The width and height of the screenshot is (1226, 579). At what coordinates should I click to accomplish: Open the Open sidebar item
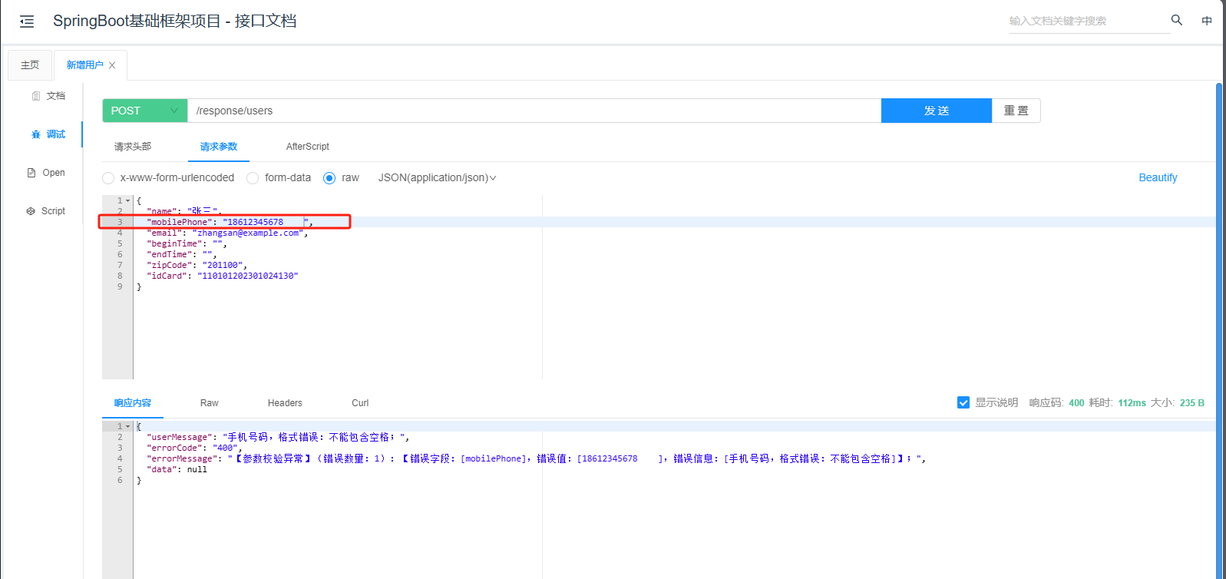(x=46, y=173)
